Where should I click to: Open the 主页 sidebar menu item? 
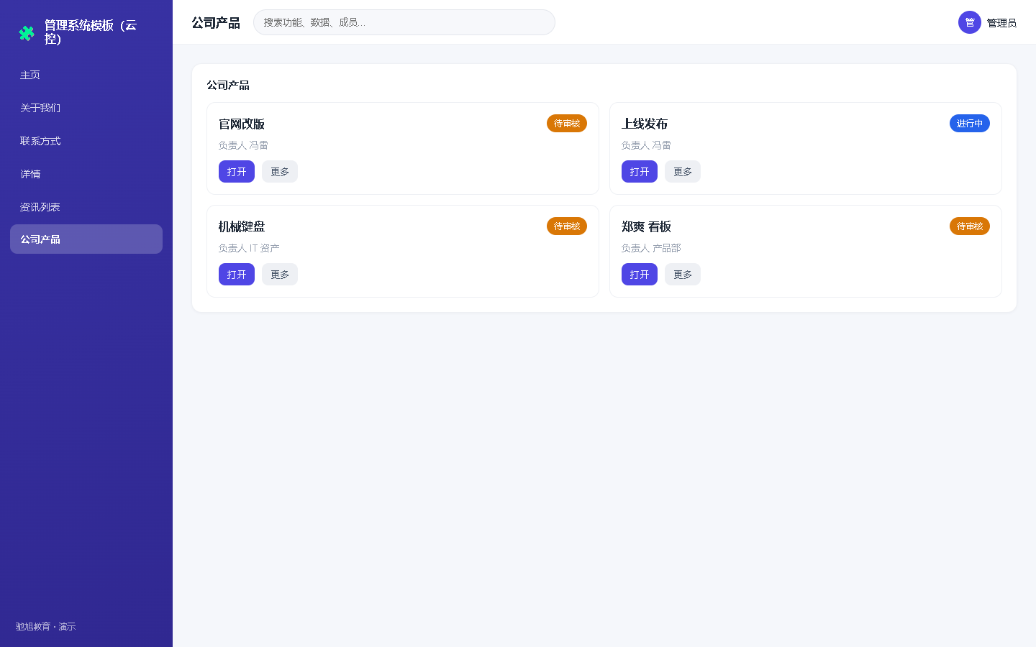tap(86, 75)
